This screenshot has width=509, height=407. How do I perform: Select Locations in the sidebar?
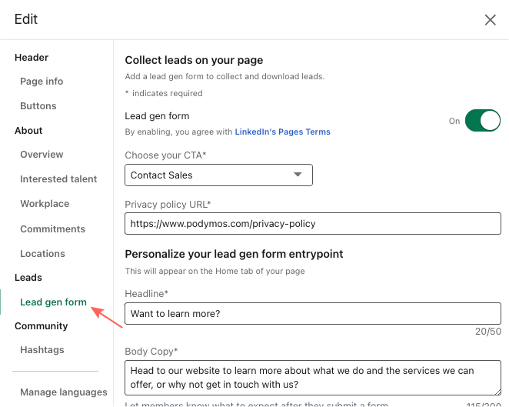click(42, 254)
